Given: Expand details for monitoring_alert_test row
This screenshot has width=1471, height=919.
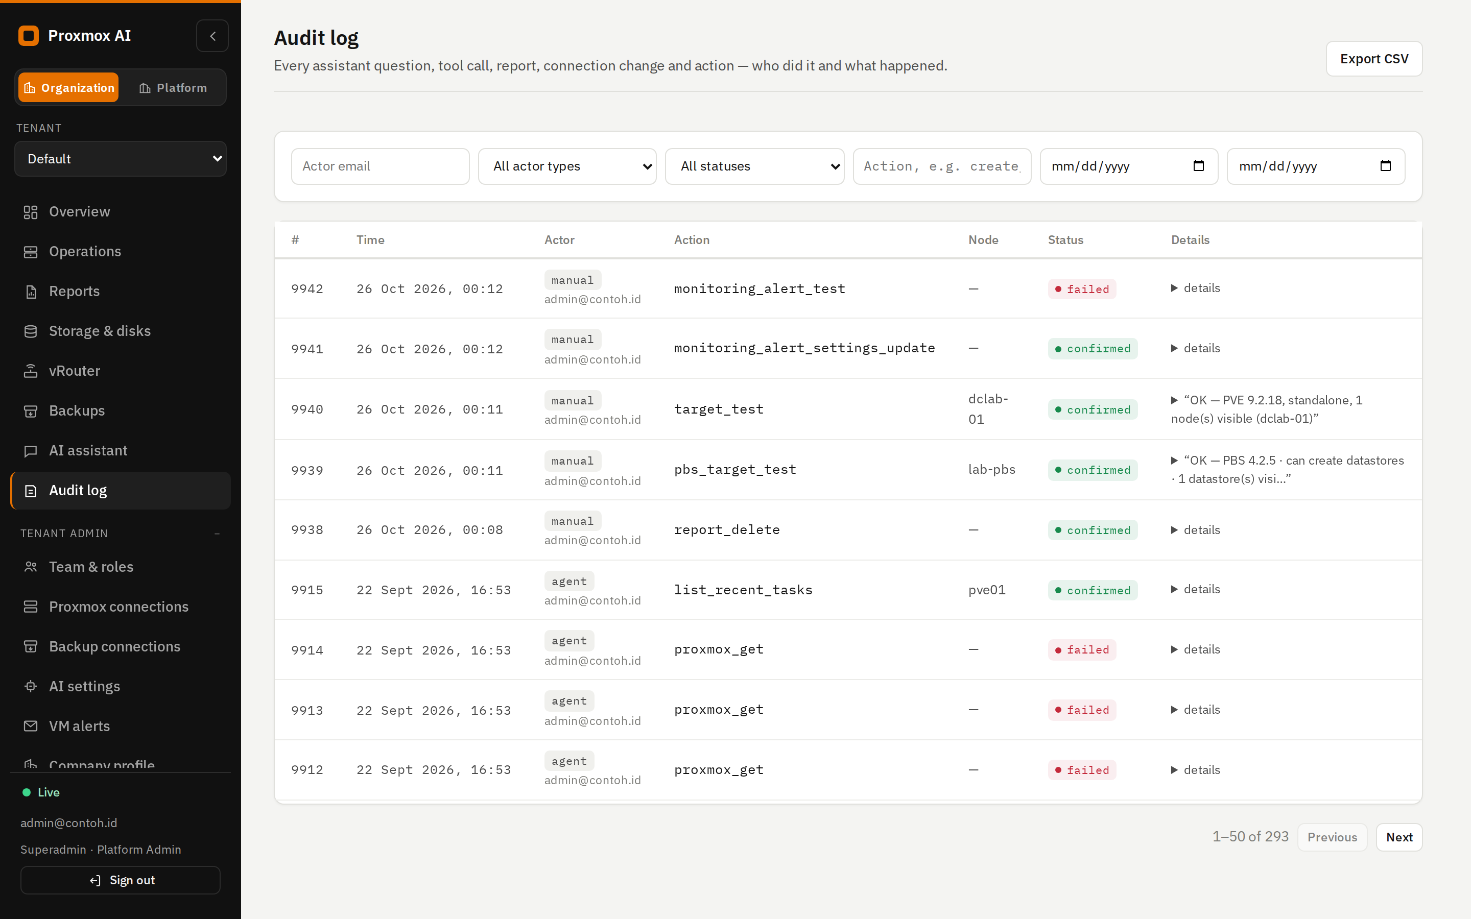Looking at the screenshot, I should coord(1195,288).
